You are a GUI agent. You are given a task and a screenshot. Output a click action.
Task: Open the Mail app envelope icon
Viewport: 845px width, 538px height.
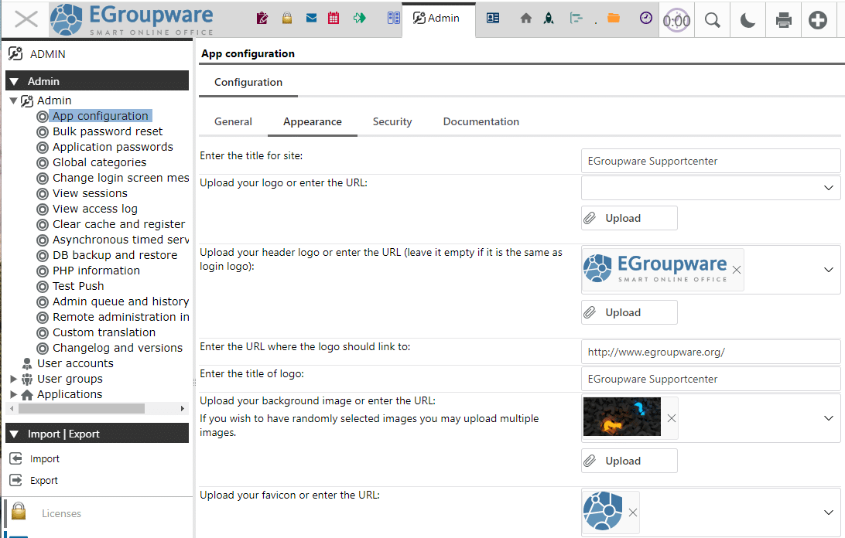pos(311,17)
